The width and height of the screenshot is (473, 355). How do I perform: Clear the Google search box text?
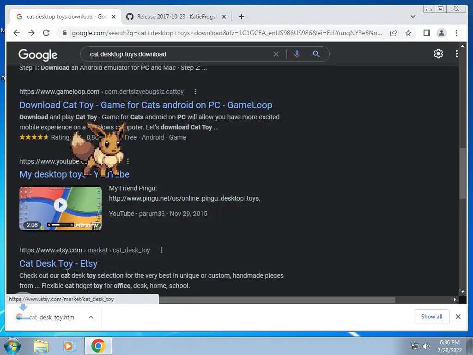click(x=276, y=55)
